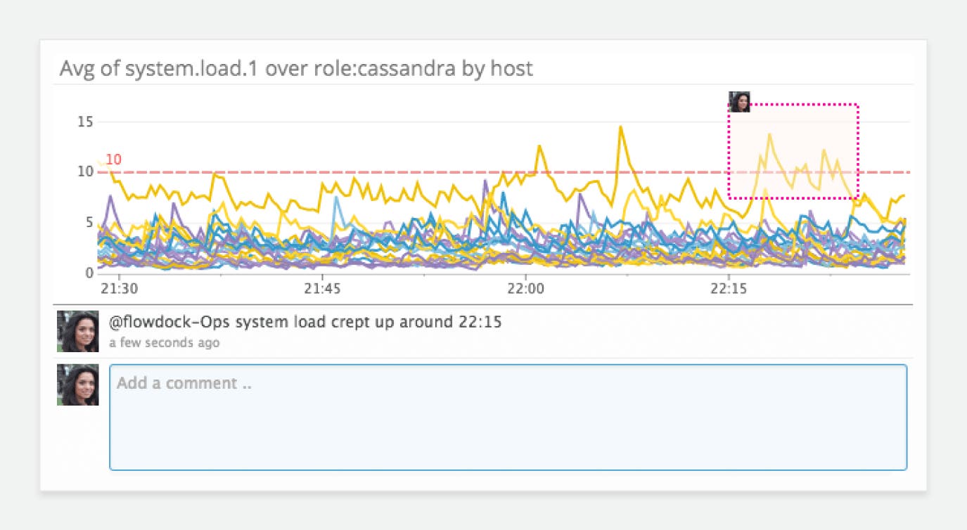Select the pink dotted annotation region
This screenshot has width=967, height=530.
793,150
